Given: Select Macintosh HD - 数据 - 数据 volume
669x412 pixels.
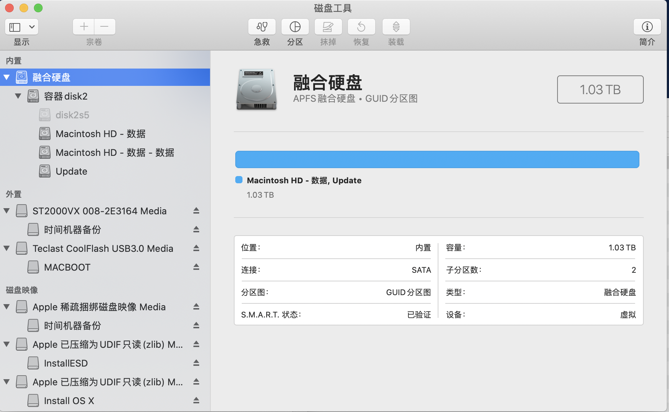Looking at the screenshot, I should tap(114, 153).
